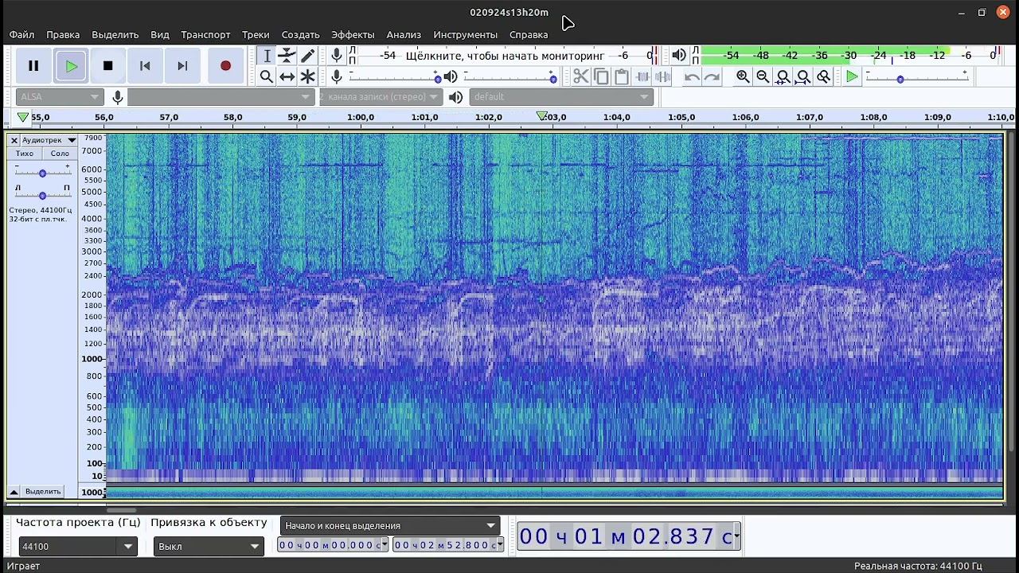Click the Выделить button under the track
The image size is (1019, 573).
coord(43,492)
